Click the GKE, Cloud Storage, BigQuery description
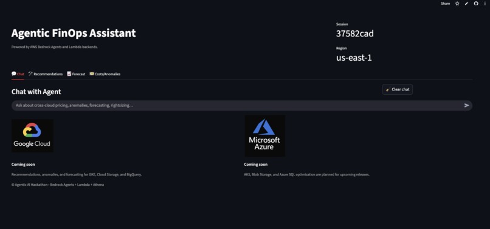 (77, 175)
